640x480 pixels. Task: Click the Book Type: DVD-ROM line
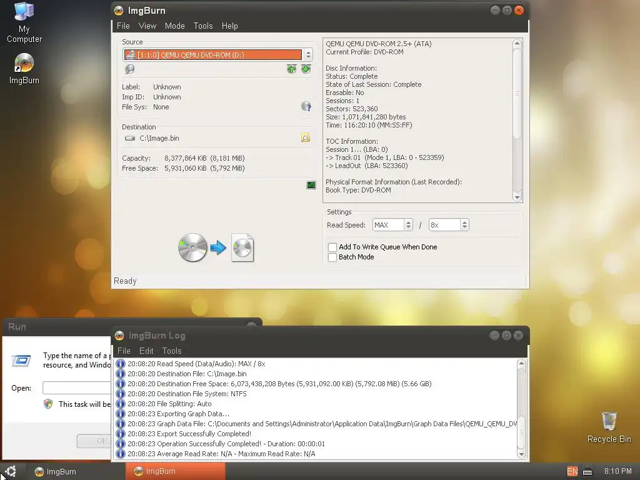(358, 190)
